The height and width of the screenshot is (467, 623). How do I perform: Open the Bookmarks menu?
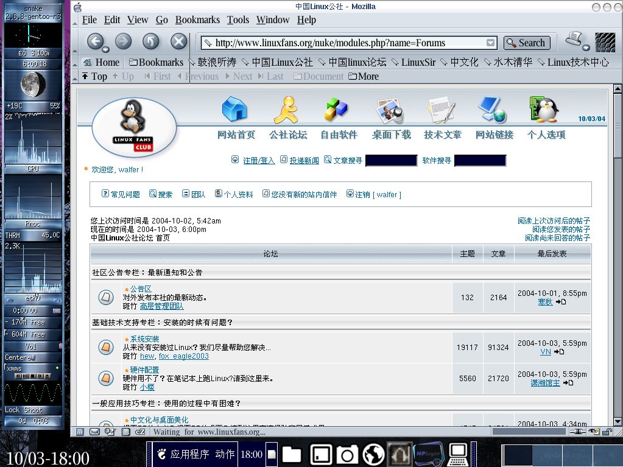tap(197, 20)
